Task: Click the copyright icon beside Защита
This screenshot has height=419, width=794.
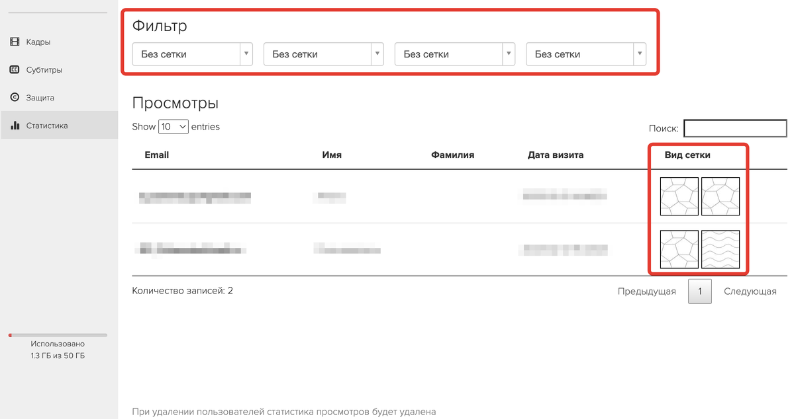Action: [x=15, y=97]
